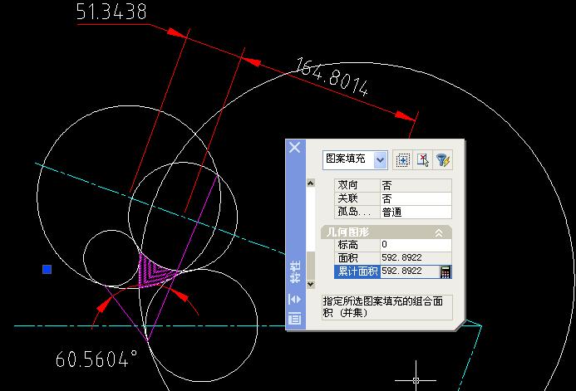Viewport: 576px width, 391px height.
Task: Select the 孤岛 value 普通 field
Action: pos(416,212)
